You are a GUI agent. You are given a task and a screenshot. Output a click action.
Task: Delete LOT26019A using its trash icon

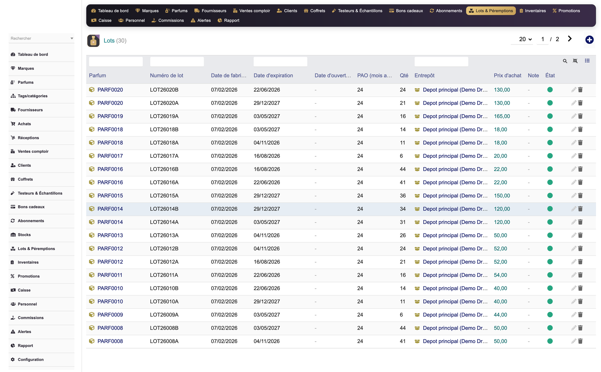(580, 116)
